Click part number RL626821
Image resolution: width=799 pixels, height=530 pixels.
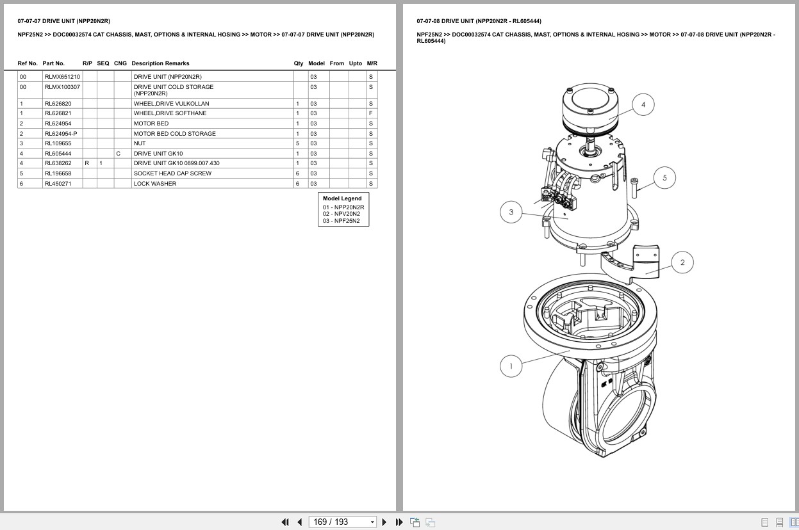[58, 113]
